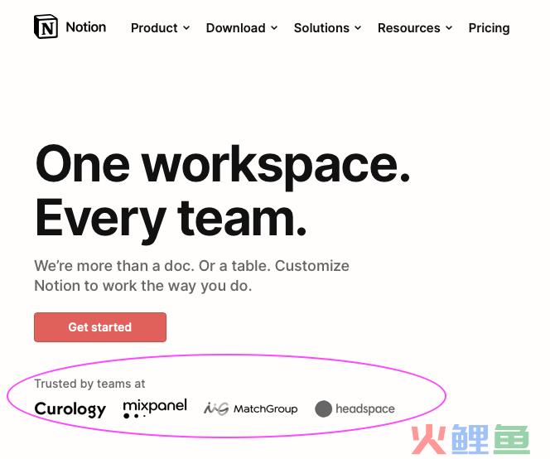Open the Resources menu

tap(408, 27)
